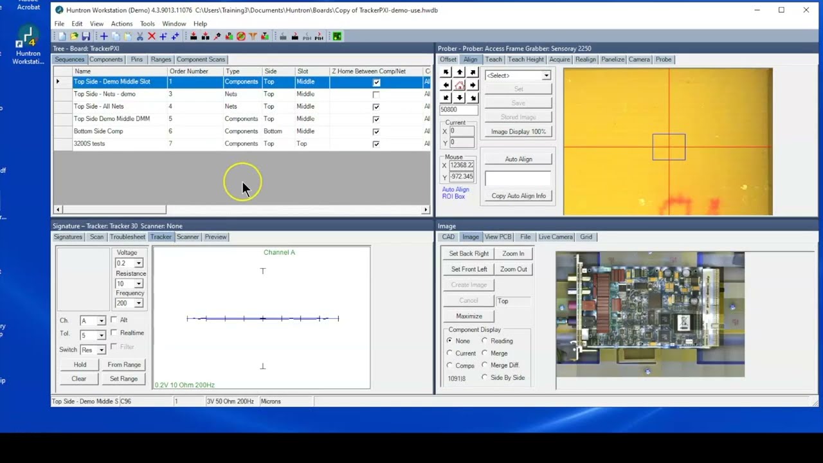
Task: Click the up-left diagonal prober arrow
Action: coord(447,72)
